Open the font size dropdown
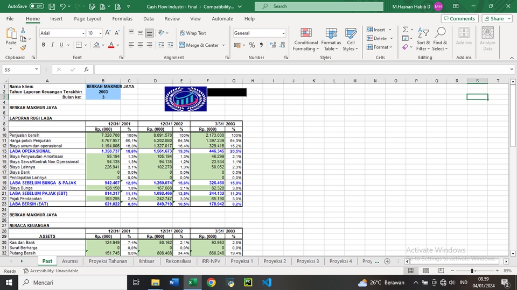517x290 pixels. (x=100, y=33)
